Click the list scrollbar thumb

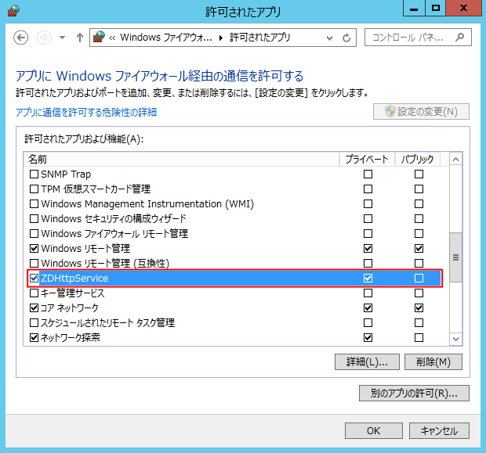[455, 257]
